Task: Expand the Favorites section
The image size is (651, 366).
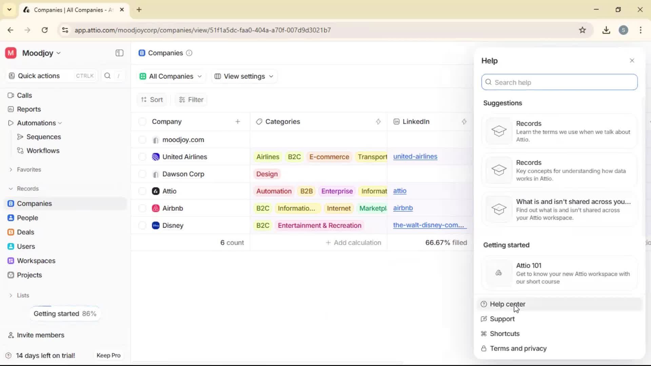Action: coord(29,169)
